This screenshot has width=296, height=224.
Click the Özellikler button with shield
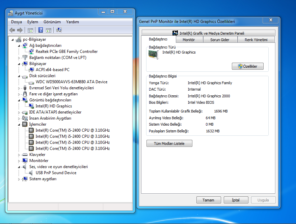[247, 66]
